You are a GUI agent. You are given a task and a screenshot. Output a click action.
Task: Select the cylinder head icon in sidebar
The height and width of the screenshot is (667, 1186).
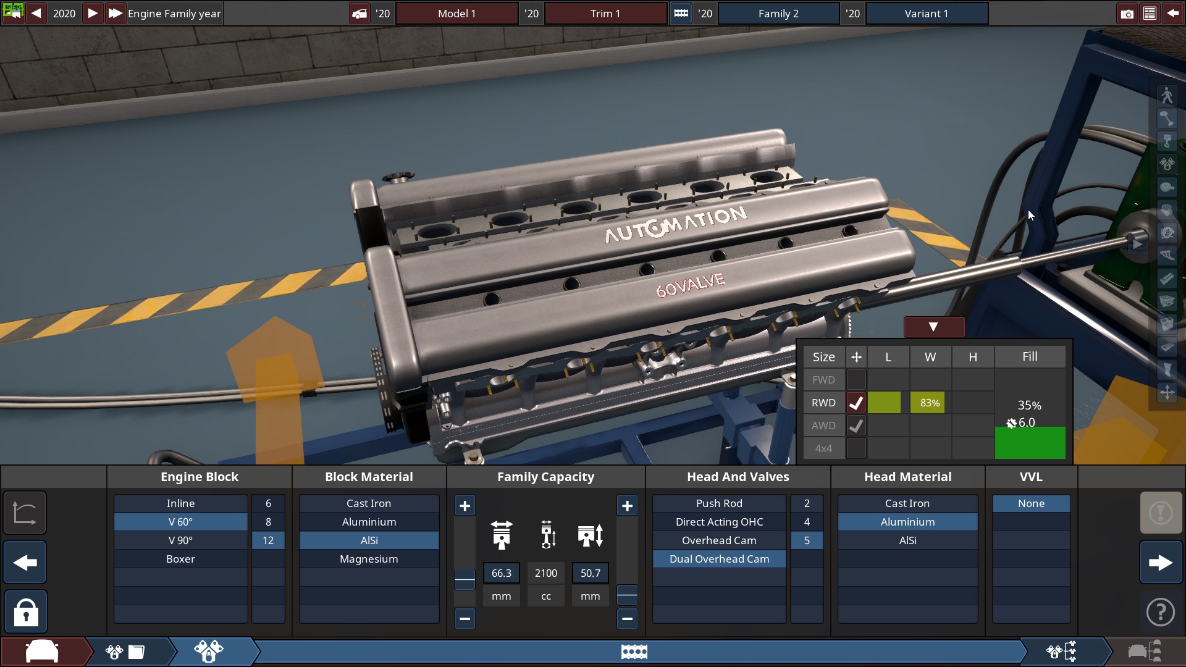pos(1167,301)
